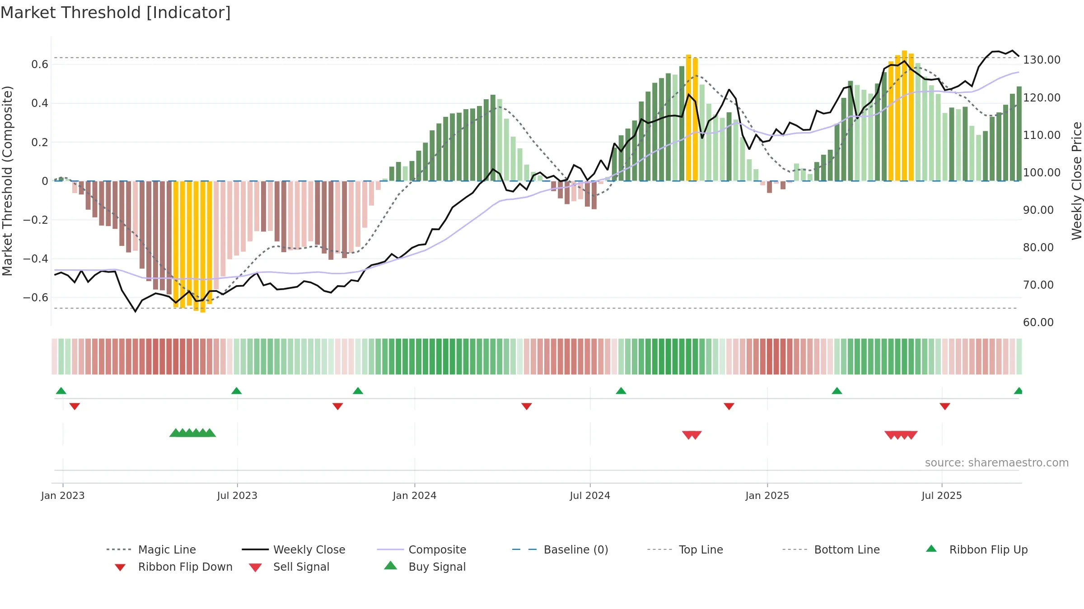Click the 0.6 composite axis label
Image resolution: width=1084 pixels, height=609 pixels.
(40, 64)
